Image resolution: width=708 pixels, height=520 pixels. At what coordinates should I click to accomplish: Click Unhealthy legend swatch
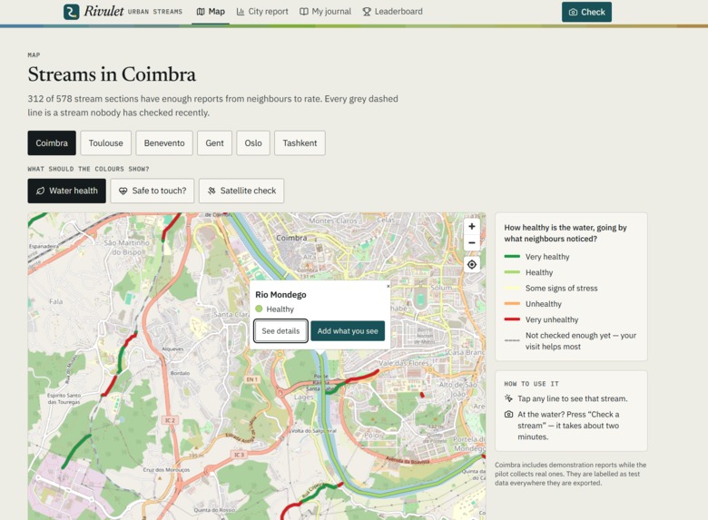click(512, 304)
